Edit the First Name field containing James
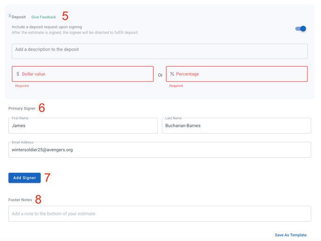This screenshot has width=321, height=241. [x=83, y=126]
